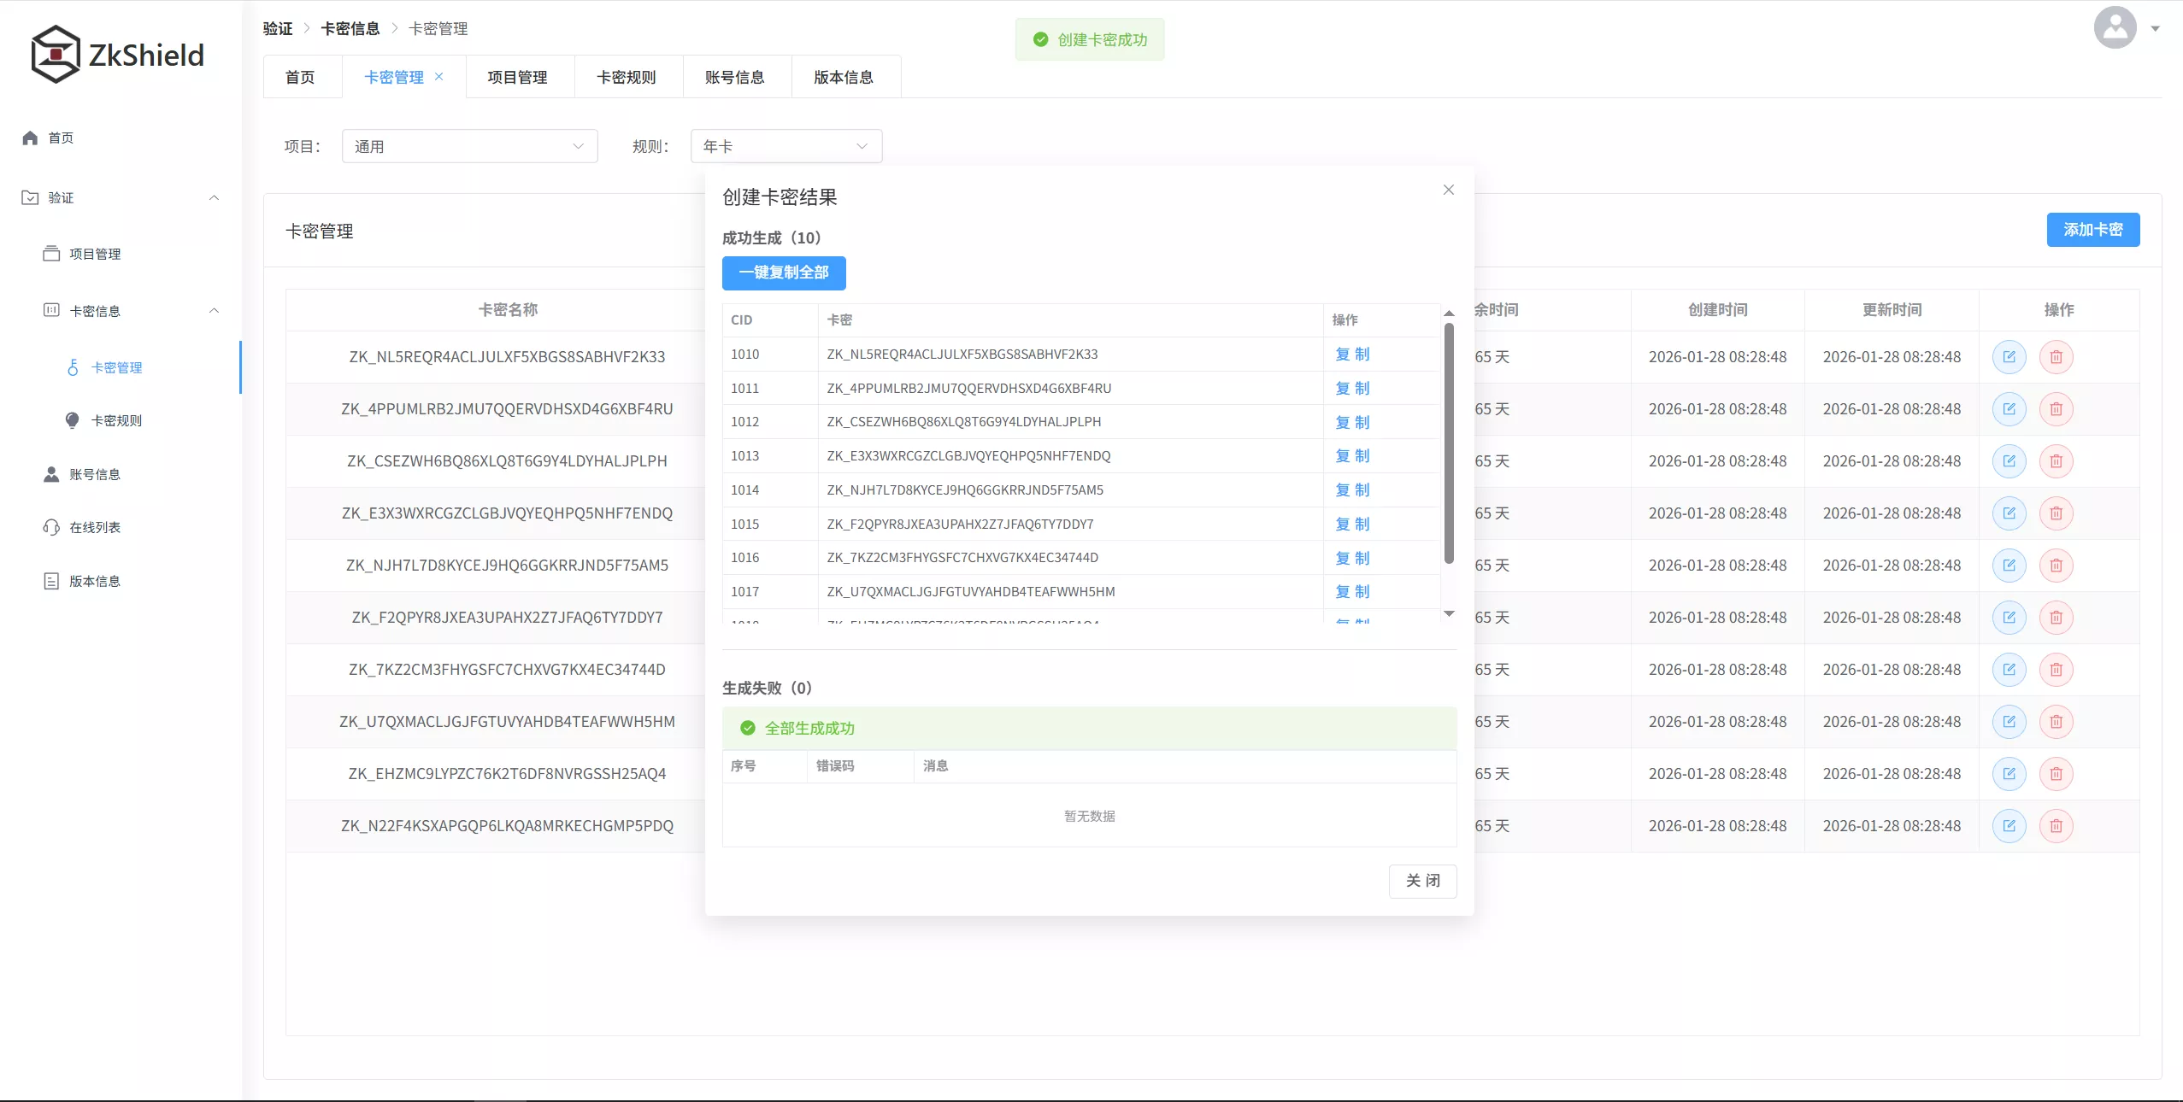Screen dimensions: 2183x1102
Task: Click the 添加卡密 button
Action: (x=2092, y=230)
